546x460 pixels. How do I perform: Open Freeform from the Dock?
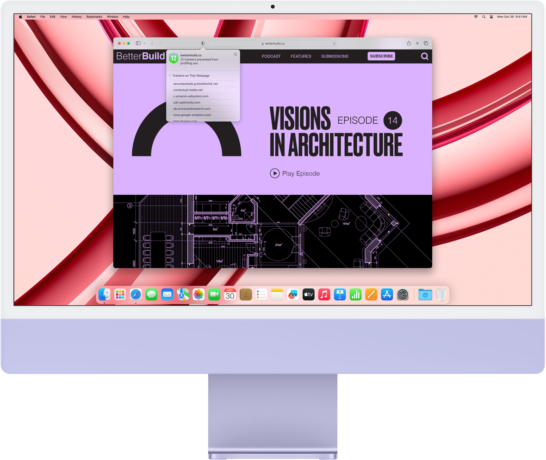(293, 295)
